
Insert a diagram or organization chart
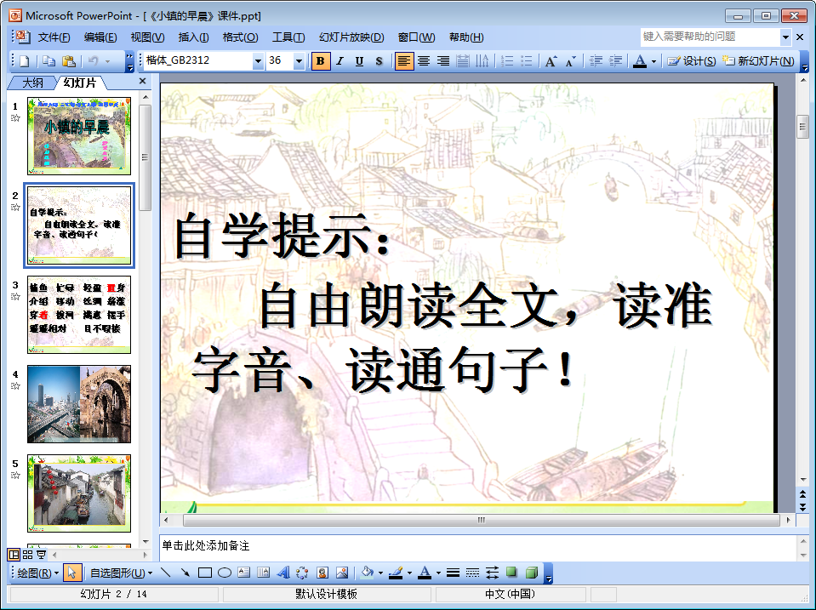302,573
